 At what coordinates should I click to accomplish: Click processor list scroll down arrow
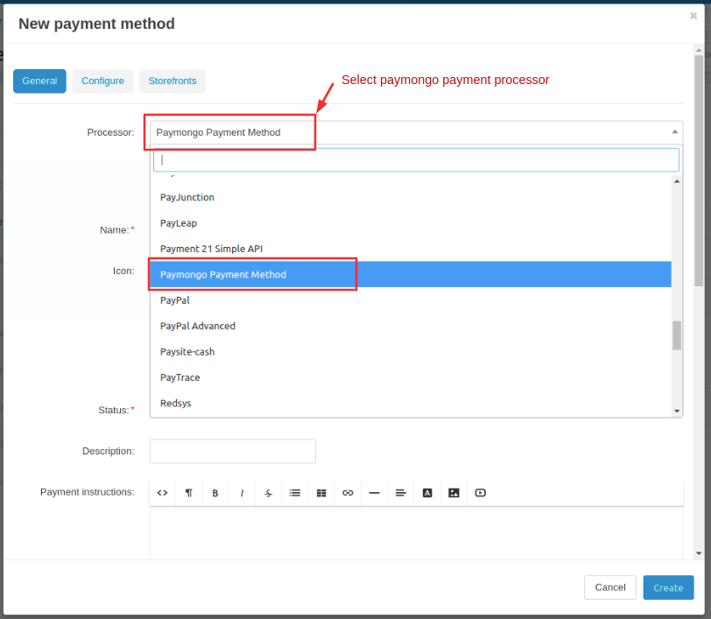(677, 411)
